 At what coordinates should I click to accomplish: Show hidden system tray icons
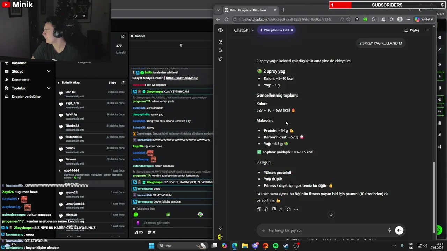click(x=395, y=246)
